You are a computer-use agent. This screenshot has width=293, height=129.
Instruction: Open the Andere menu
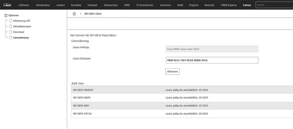coord(60,5)
